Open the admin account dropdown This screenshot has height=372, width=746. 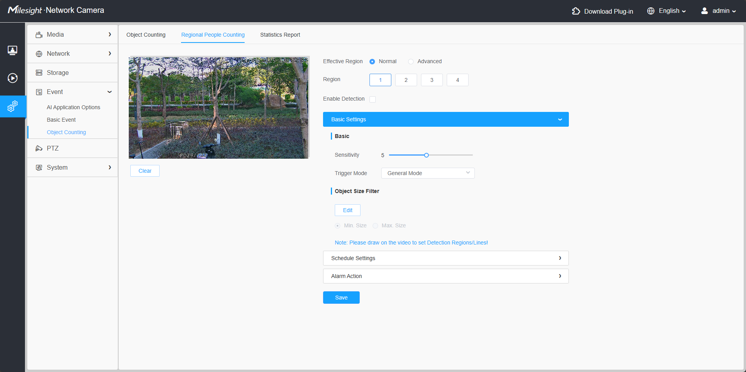pos(724,11)
